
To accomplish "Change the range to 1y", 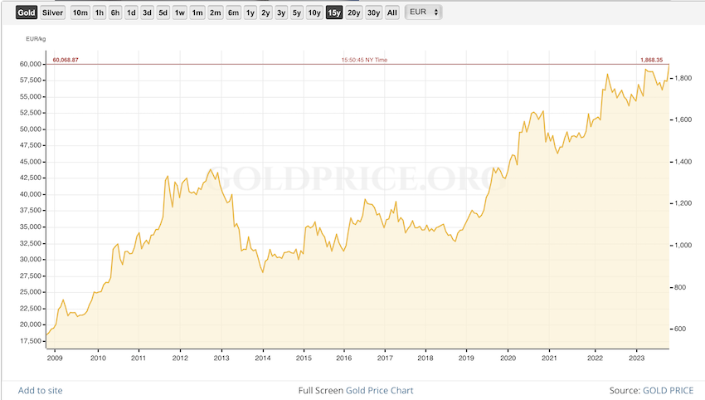I will coord(250,12).
